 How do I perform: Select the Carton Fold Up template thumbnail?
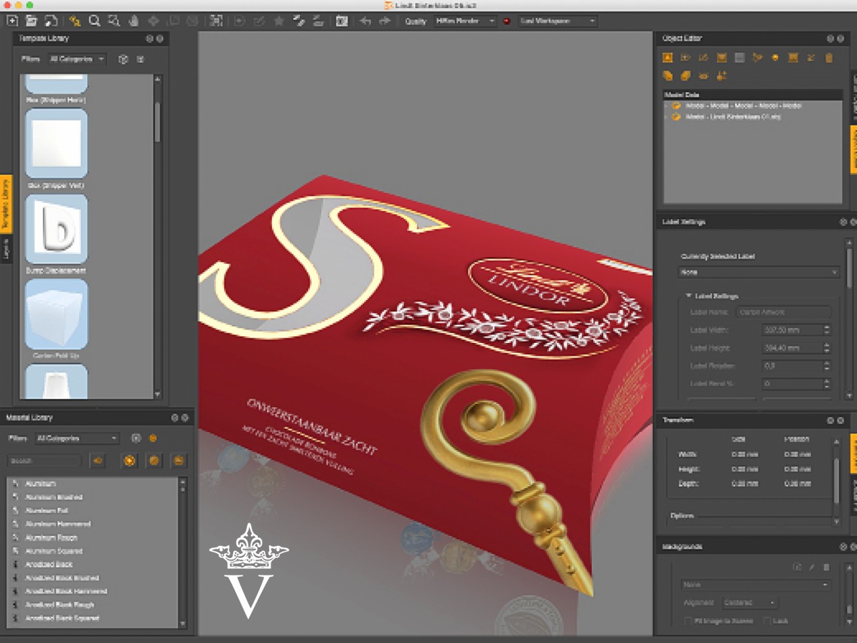pyautogui.click(x=56, y=314)
